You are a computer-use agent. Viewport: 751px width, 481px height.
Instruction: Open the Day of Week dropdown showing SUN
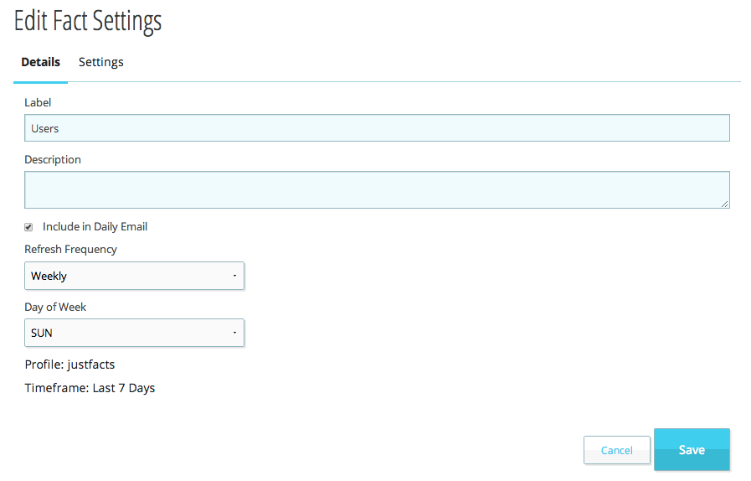[134, 333]
